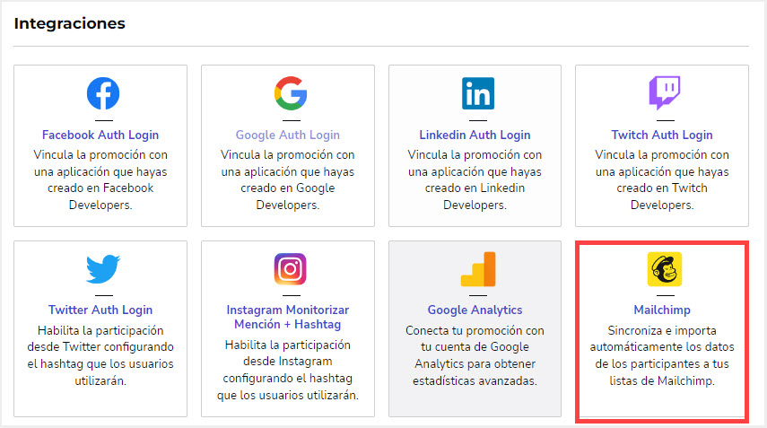Open the Twitch Auth Login link
This screenshot has width=767, height=428.
point(662,135)
